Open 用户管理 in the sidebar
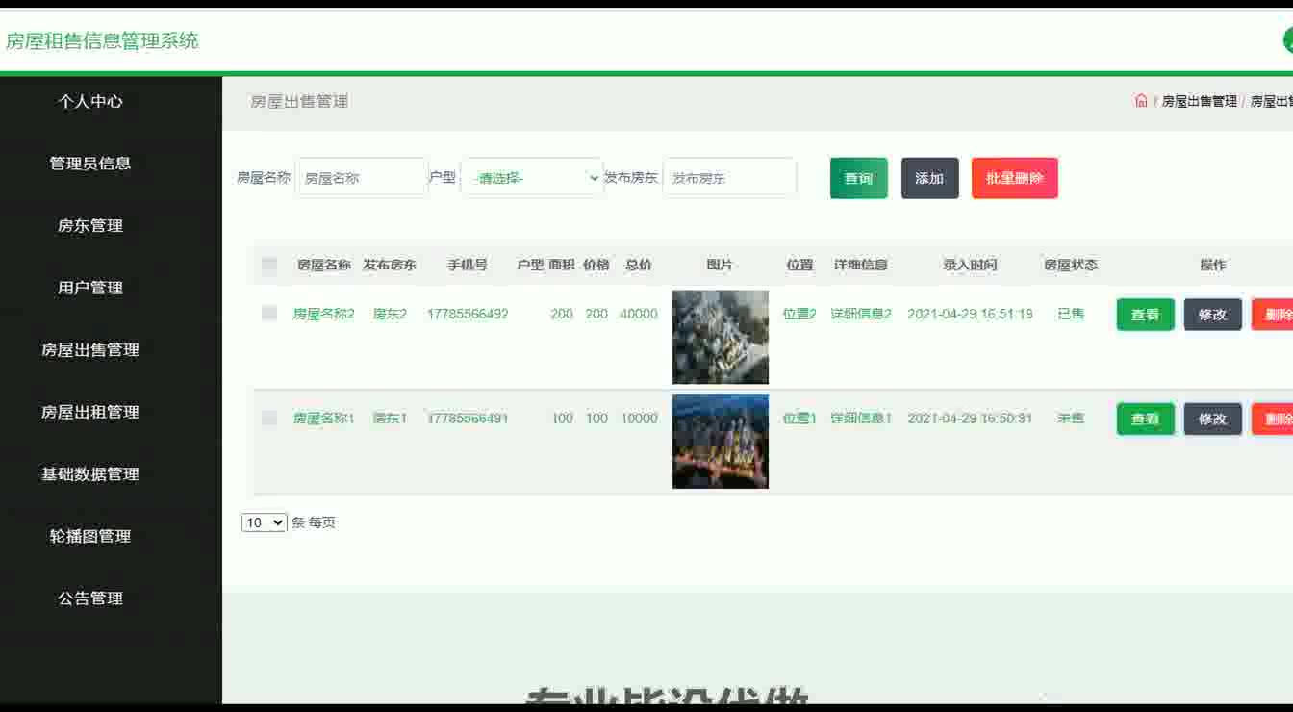Viewport: 1293px width, 712px height. tap(90, 288)
